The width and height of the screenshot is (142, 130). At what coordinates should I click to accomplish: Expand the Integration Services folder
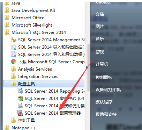click(38, 77)
